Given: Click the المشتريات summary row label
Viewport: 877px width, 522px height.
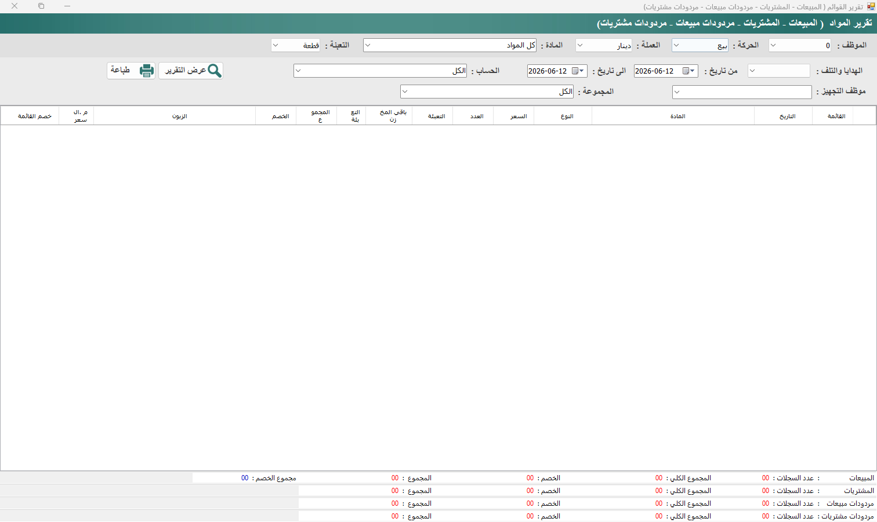Looking at the screenshot, I should [x=859, y=491].
